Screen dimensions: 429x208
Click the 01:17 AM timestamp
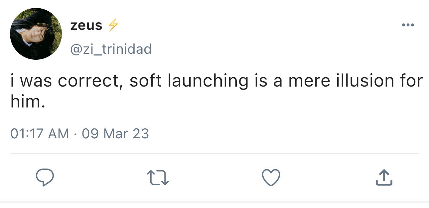(x=40, y=134)
